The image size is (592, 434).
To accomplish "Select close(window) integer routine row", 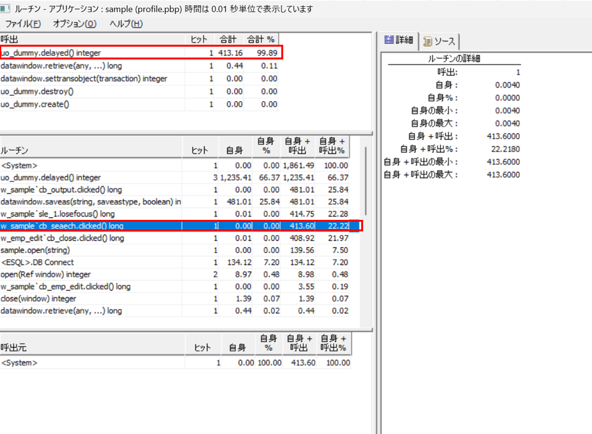I will tap(38, 299).
